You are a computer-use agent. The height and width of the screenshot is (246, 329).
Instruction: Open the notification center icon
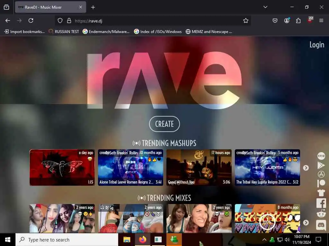[318, 240]
